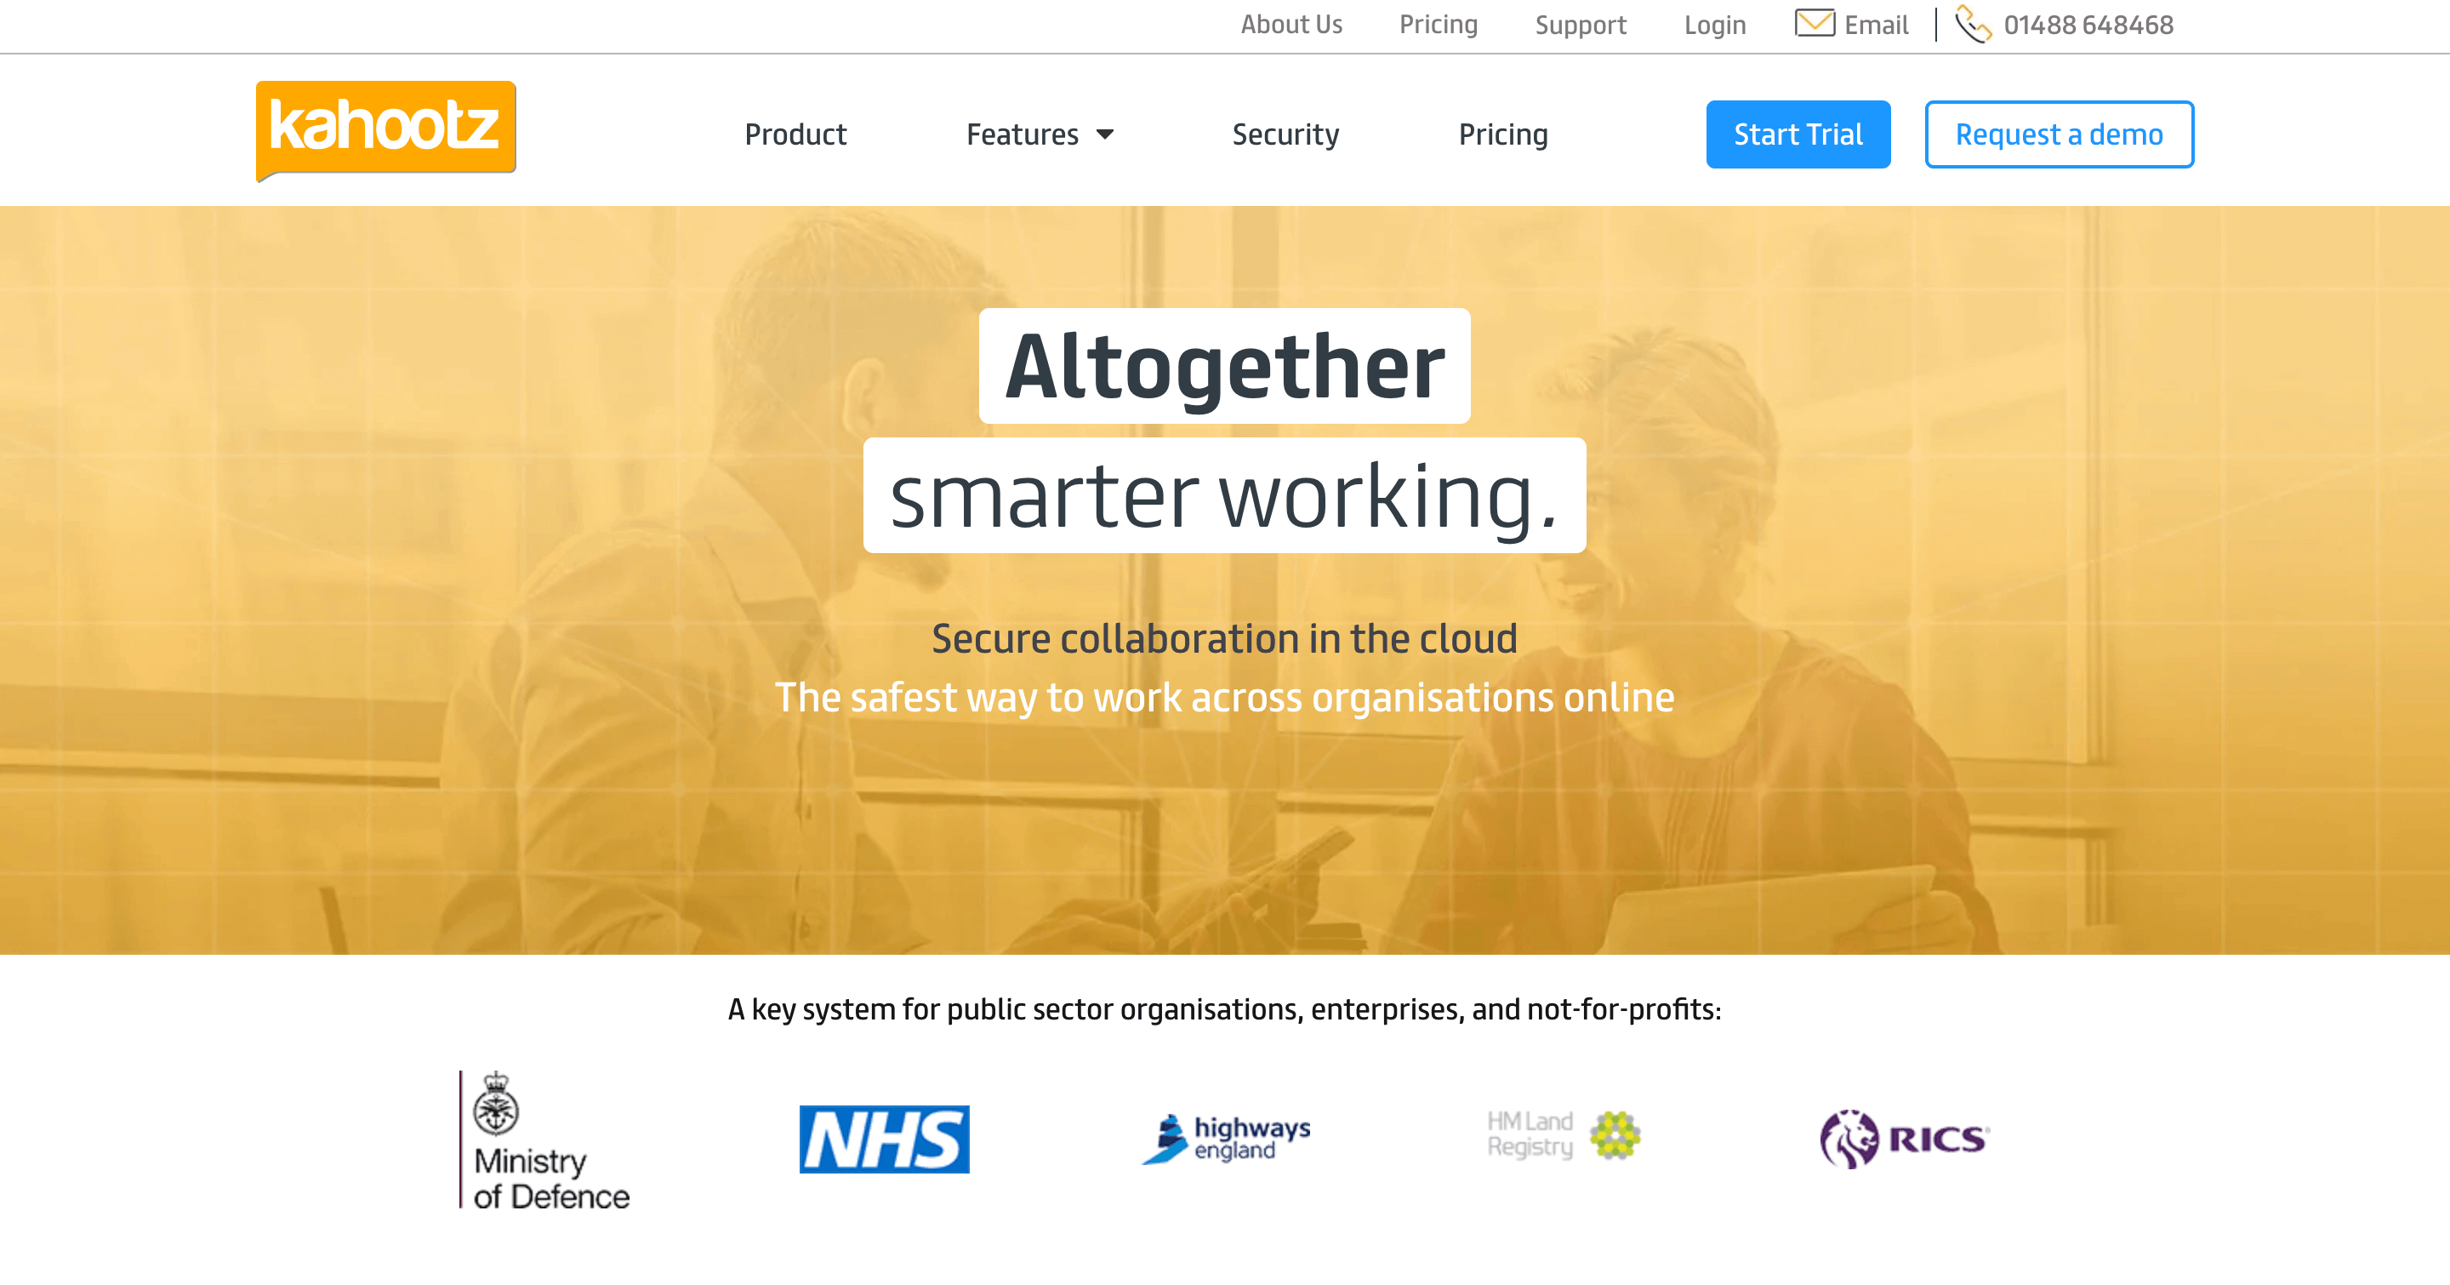This screenshot has width=2450, height=1285.
Task: Click the Pricing link in top bar
Action: [x=1438, y=25]
